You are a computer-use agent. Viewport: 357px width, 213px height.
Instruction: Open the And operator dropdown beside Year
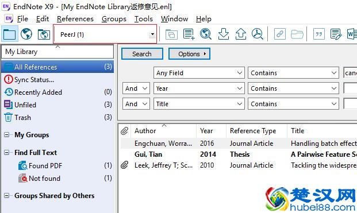click(x=136, y=88)
